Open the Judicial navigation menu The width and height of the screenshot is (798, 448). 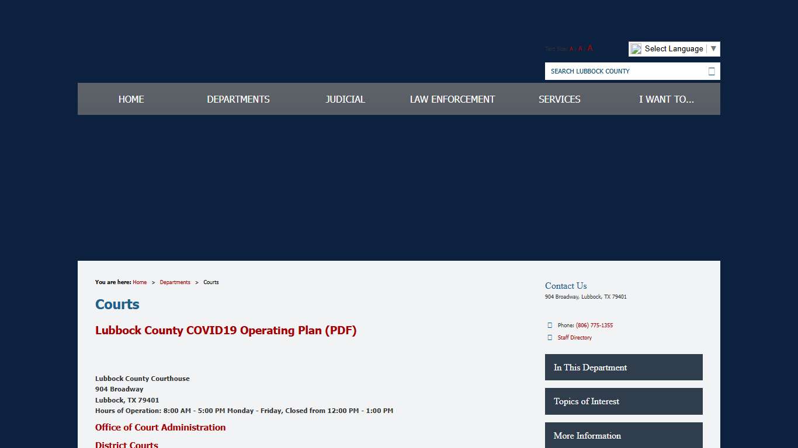click(345, 99)
